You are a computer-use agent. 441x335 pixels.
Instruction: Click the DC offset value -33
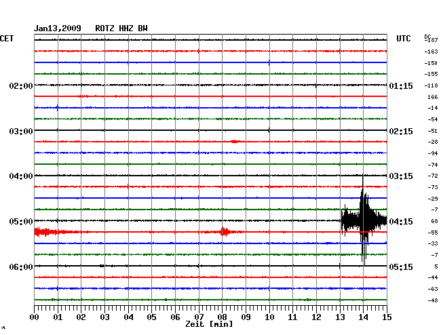[x=433, y=243]
